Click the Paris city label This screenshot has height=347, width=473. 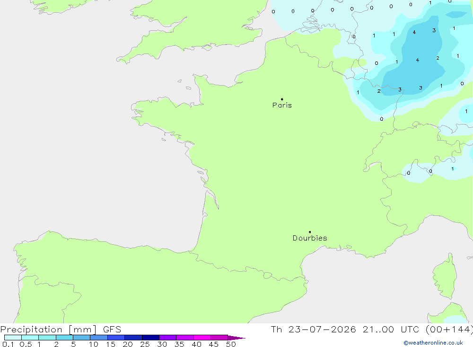[282, 105]
